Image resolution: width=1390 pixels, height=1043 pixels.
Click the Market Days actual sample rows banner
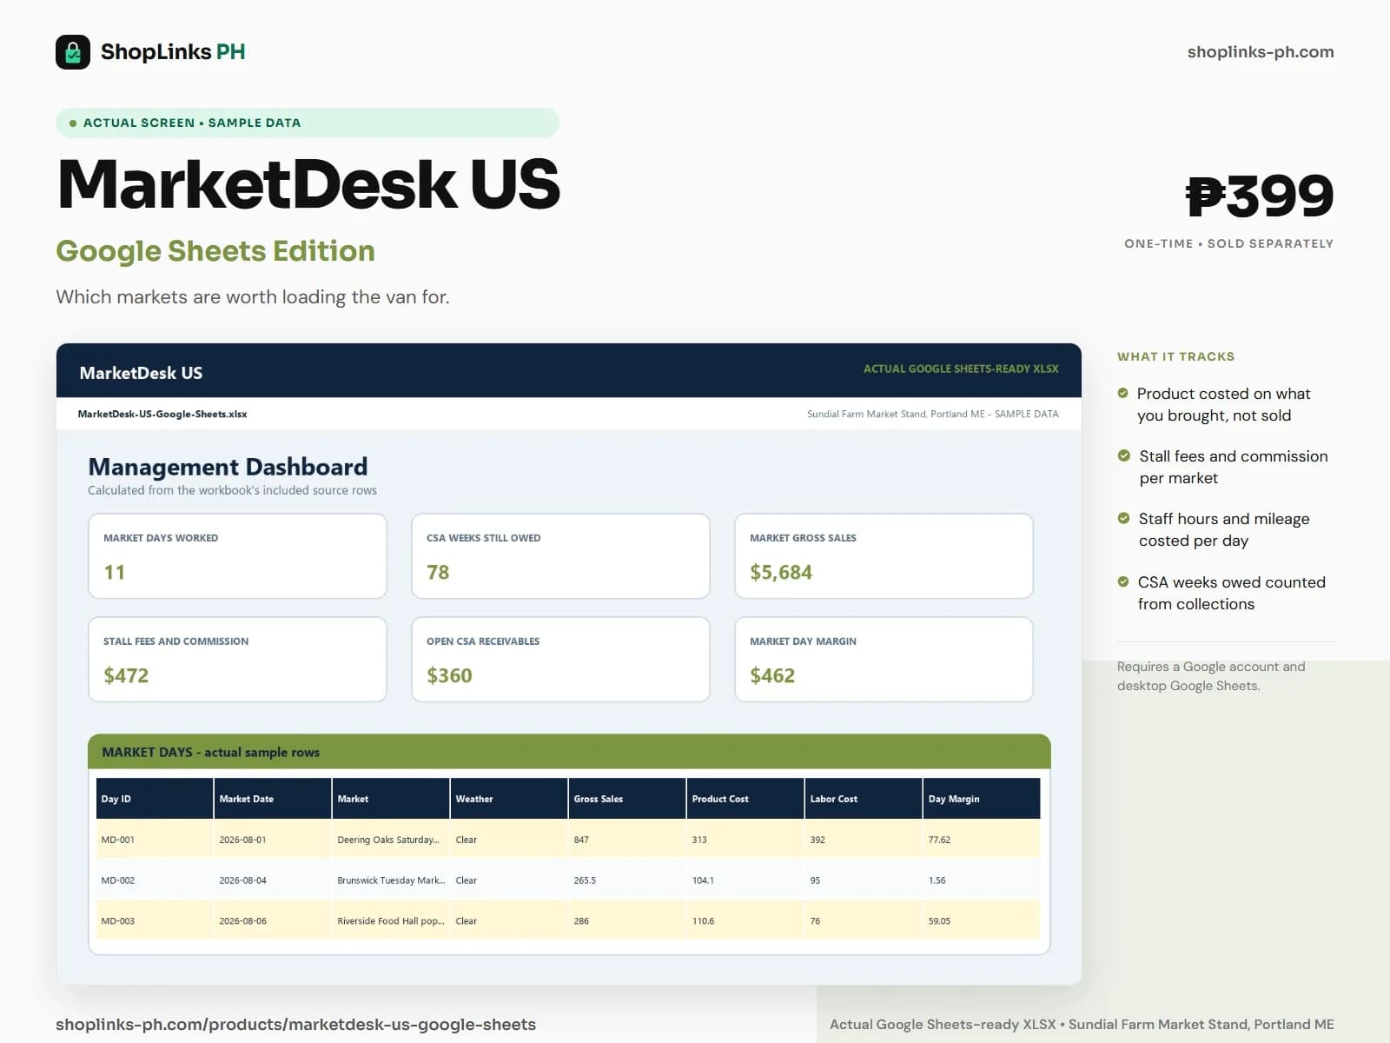click(569, 752)
